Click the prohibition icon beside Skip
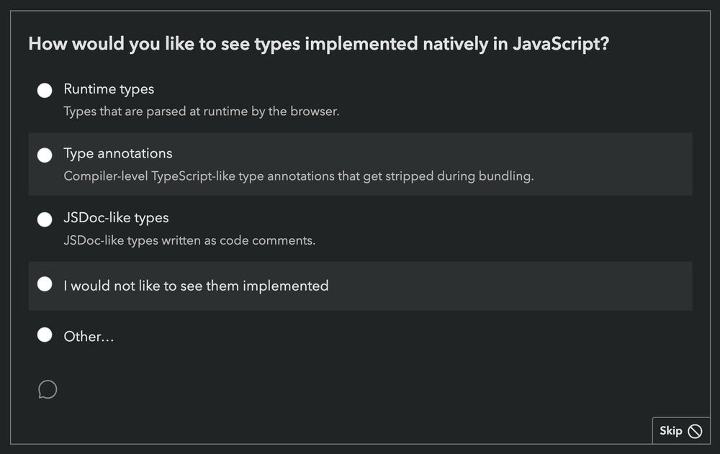This screenshot has height=454, width=720. (x=695, y=431)
